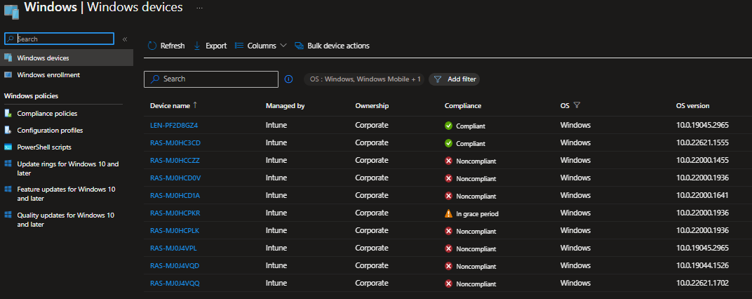Click the Compliance policies icon
The height and width of the screenshot is (299, 752).
(8, 113)
